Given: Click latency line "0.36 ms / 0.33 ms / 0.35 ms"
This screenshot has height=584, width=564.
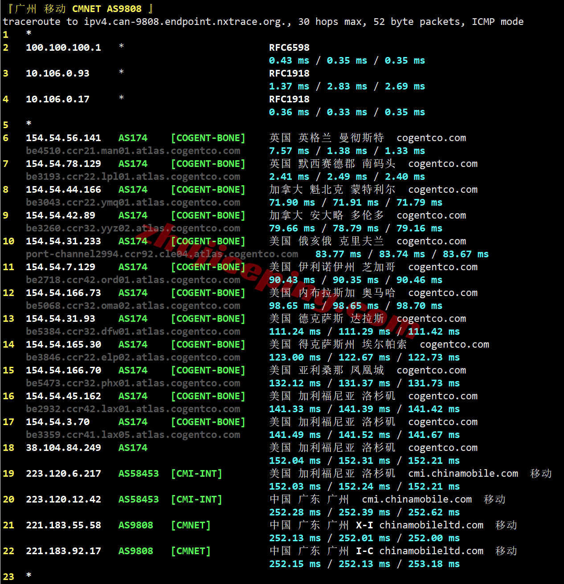Looking at the screenshot, I should coord(347,112).
